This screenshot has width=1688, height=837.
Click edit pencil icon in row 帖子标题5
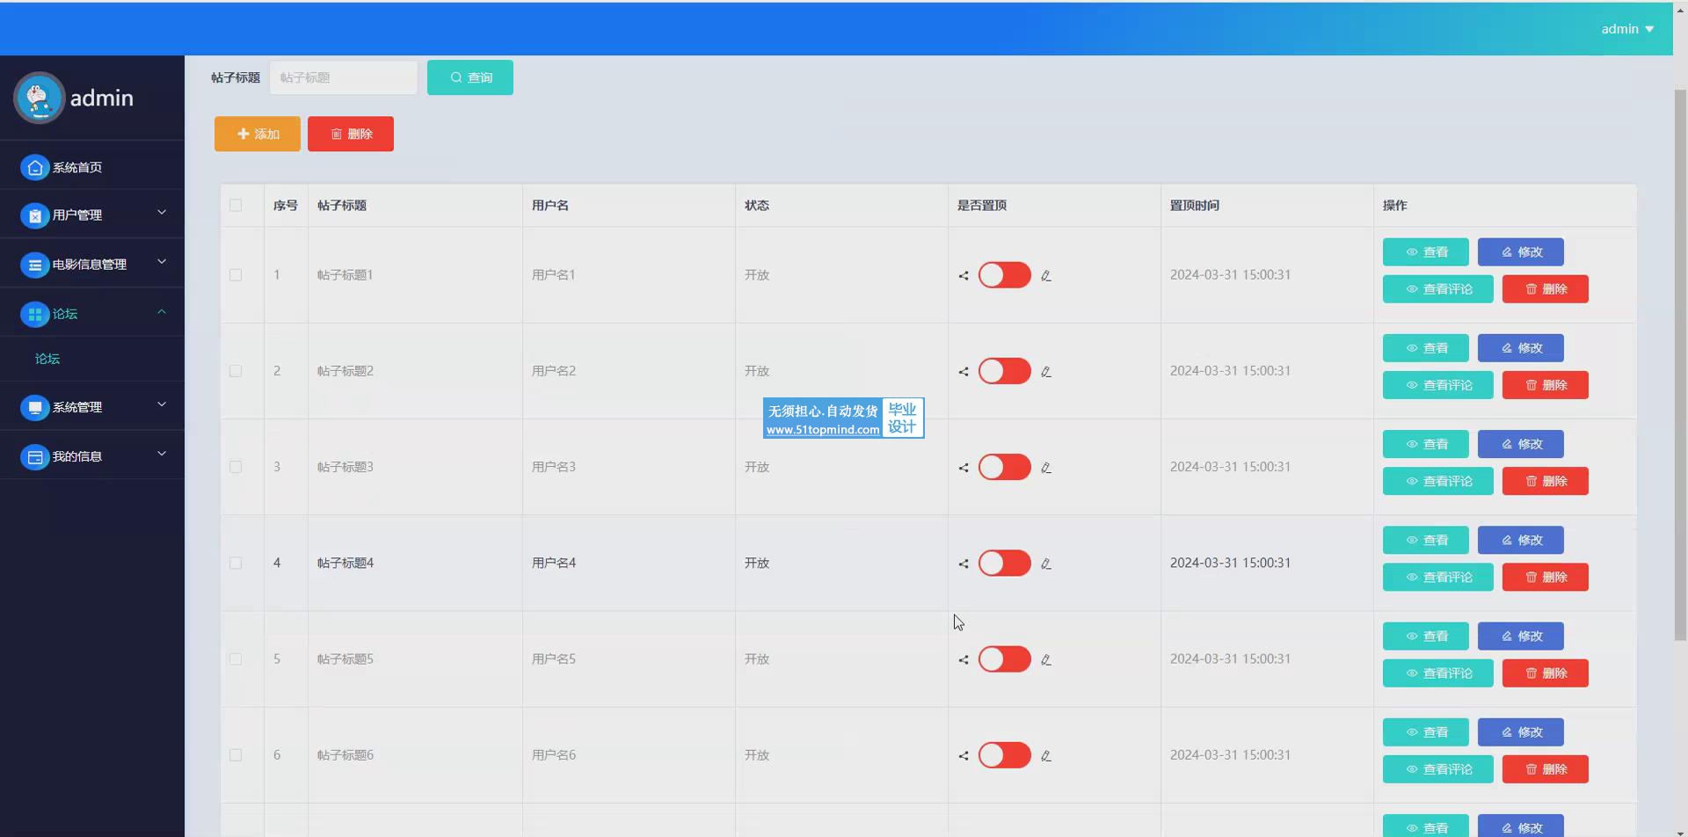pyautogui.click(x=1046, y=659)
